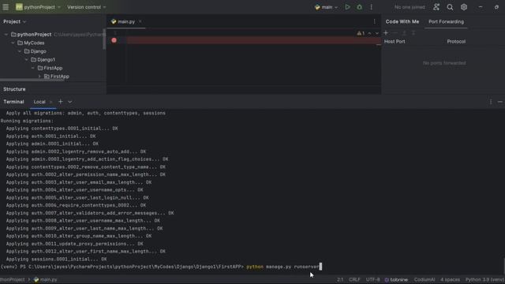Open the Terminal panel options menu
The height and width of the screenshot is (284, 505).
pos(491,102)
